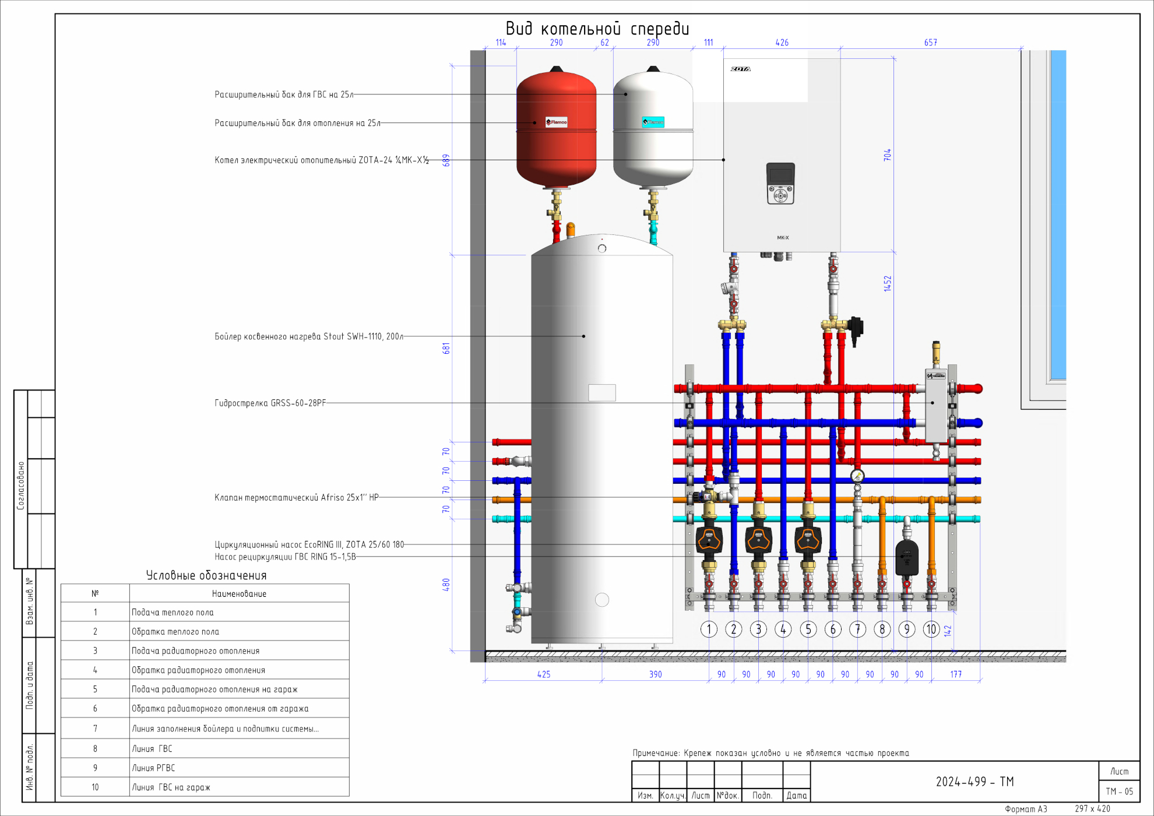Select circled pipe marker number 1
1154x816 pixels.
click(x=709, y=629)
